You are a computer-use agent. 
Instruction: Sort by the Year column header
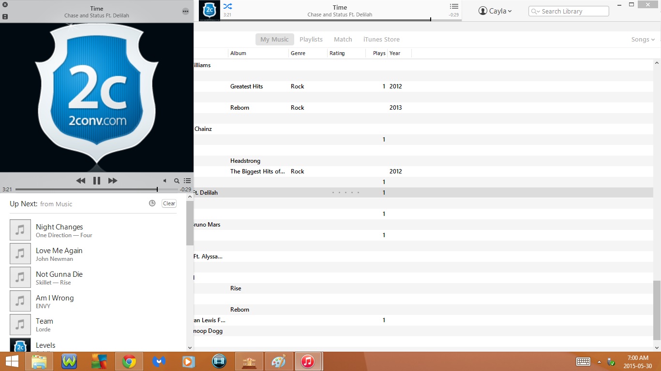point(399,53)
